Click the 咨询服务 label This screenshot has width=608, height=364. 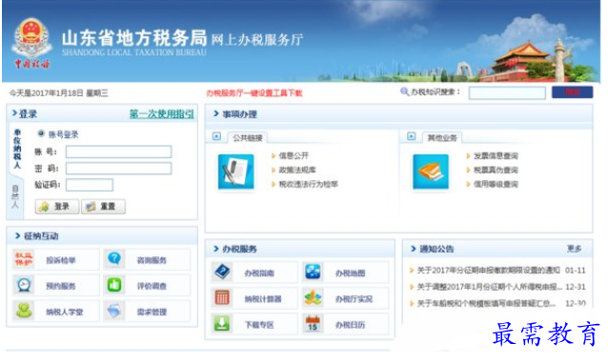pos(152,260)
